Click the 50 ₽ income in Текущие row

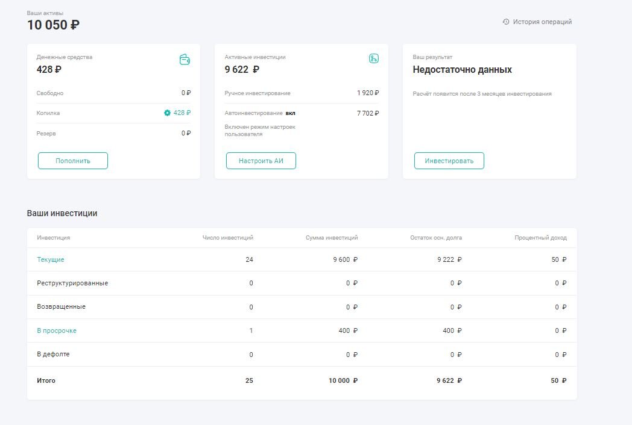559,259
